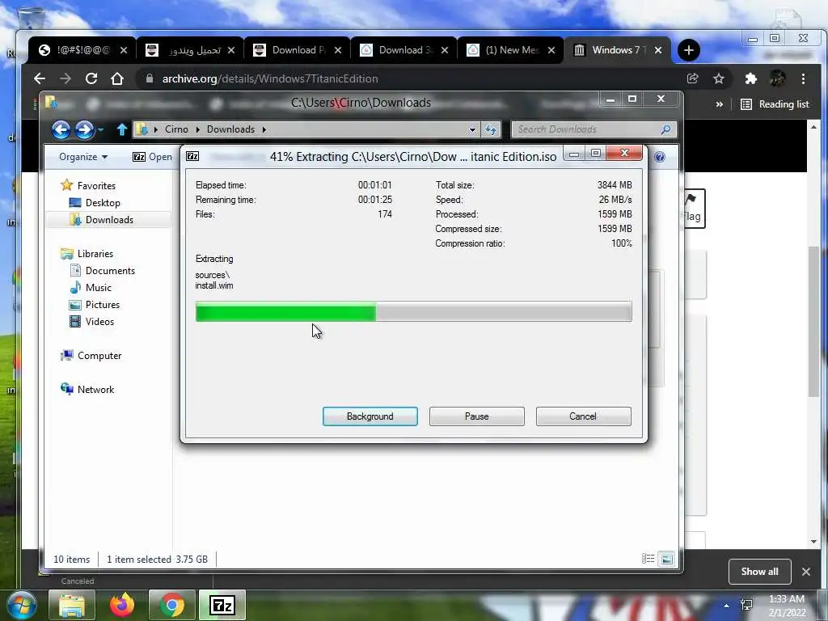Open Music library
The height and width of the screenshot is (621, 828).
tap(98, 287)
